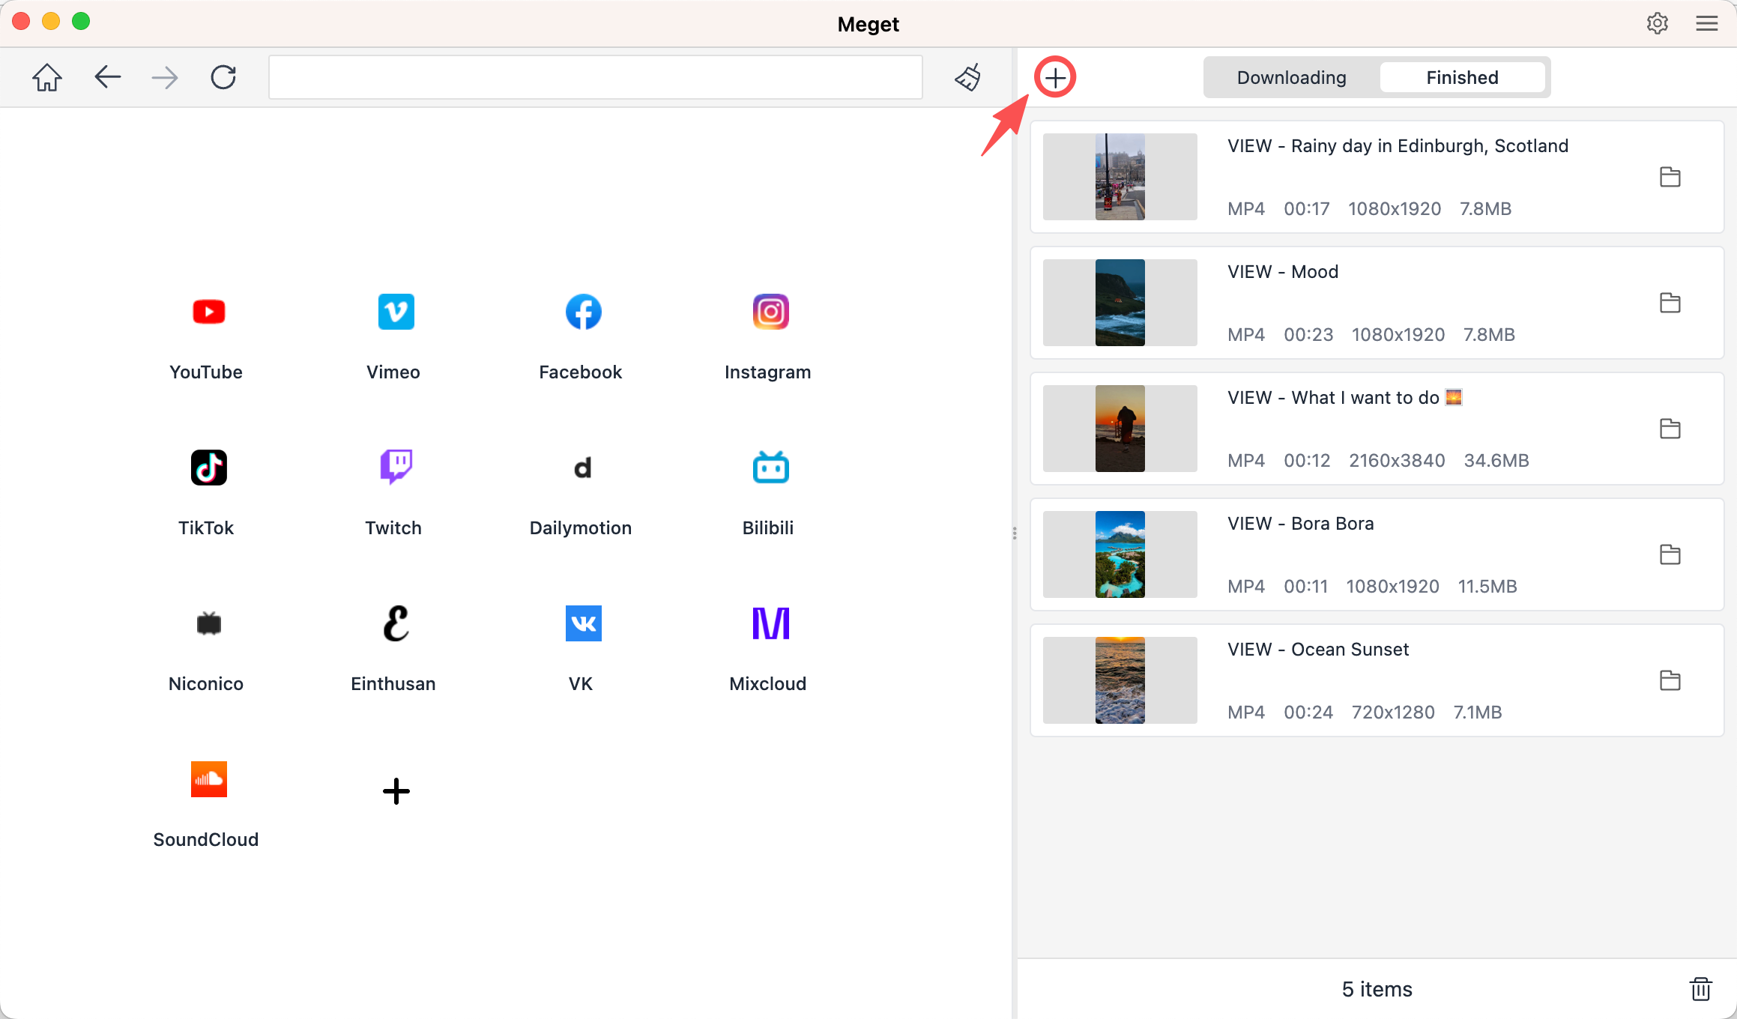Open folder for VIEW - Mood video
The image size is (1737, 1019).
click(1670, 303)
